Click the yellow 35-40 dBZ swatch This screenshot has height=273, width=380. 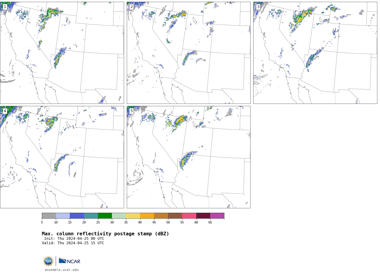(133, 216)
